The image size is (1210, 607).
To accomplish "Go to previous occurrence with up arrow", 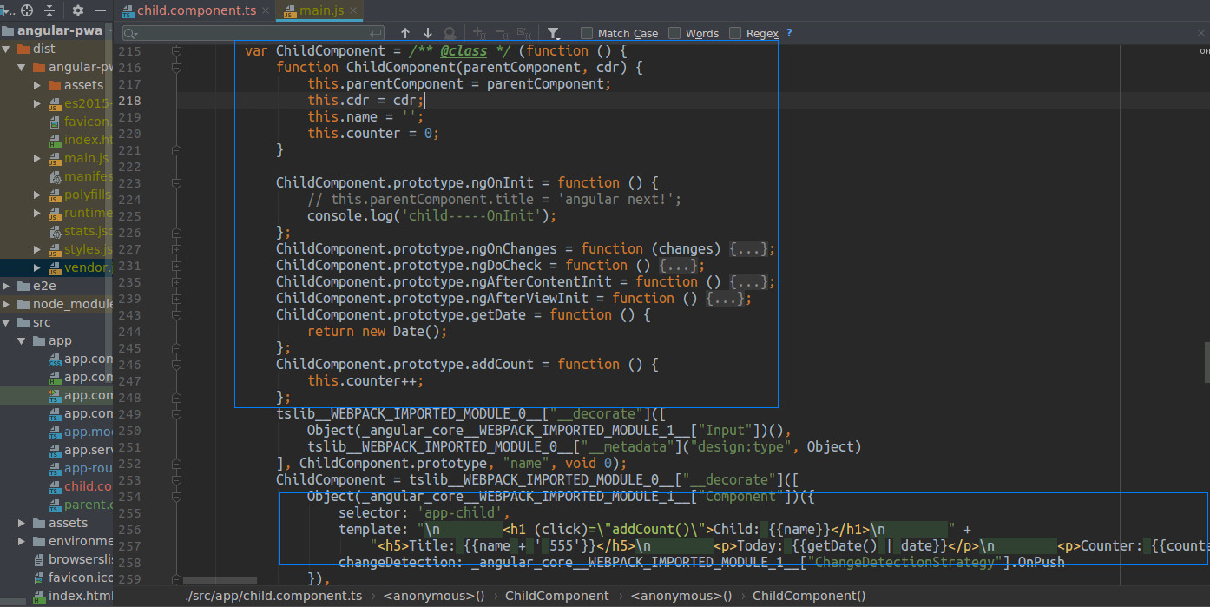I will coord(404,33).
